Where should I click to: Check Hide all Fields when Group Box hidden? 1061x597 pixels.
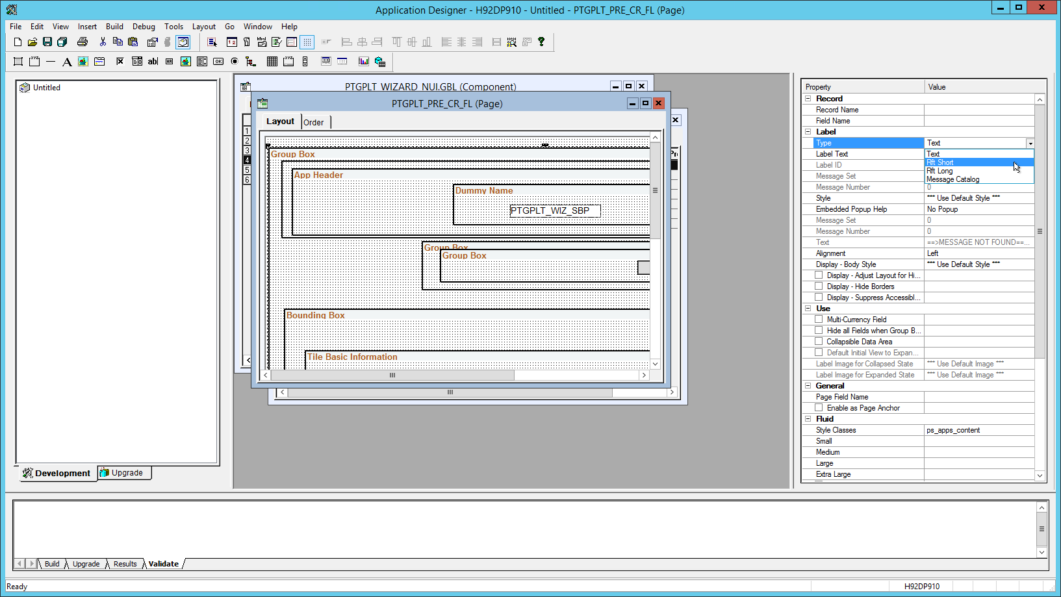[819, 331]
